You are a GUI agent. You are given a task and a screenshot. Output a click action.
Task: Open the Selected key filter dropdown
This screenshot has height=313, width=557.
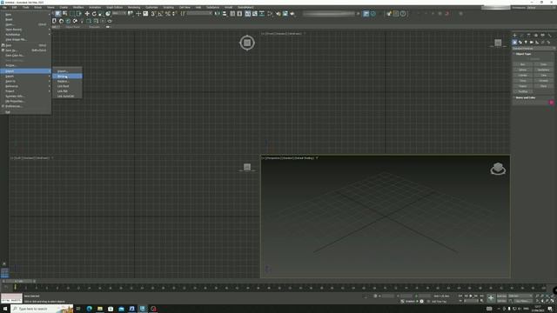[x=520, y=296]
